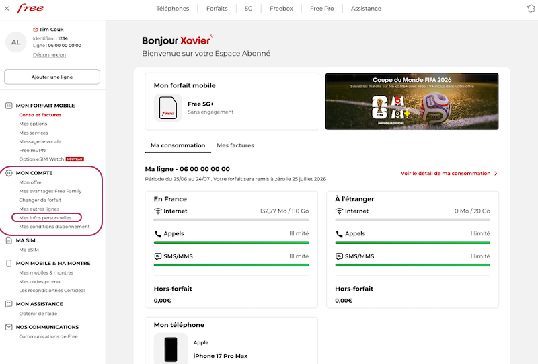
Task: Click the En France Hors-forfait 0,00€ amount
Action: 162,301
